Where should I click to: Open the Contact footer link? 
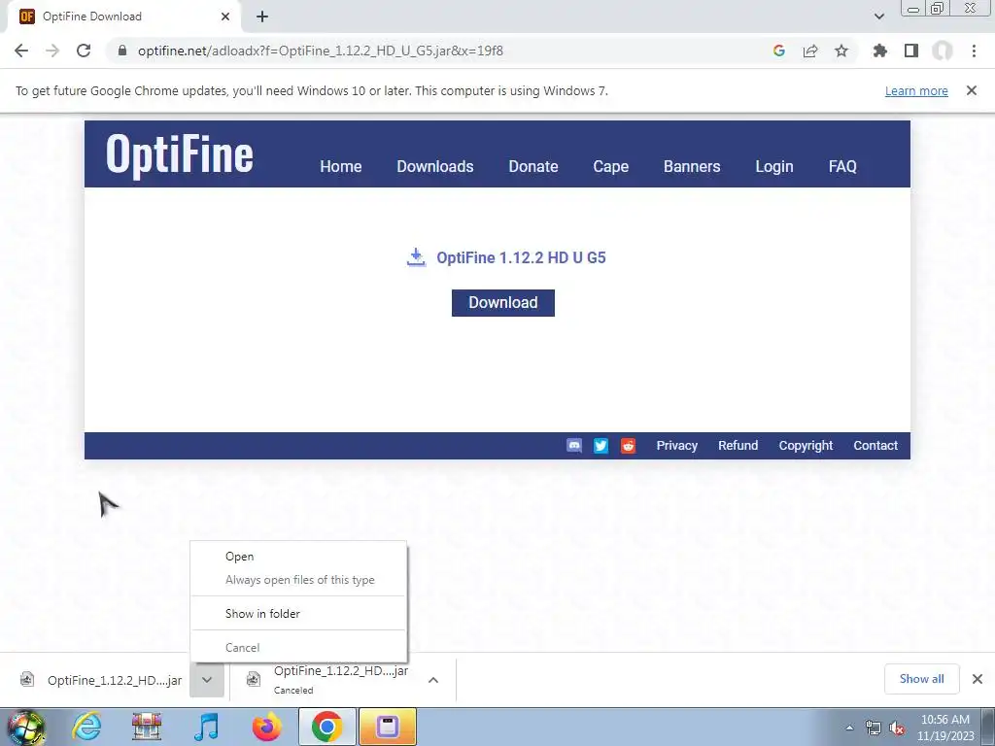click(x=875, y=445)
